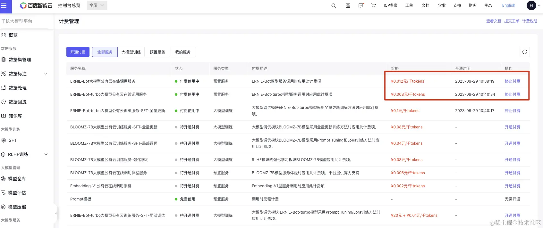Terminate billing for ERNIE-Bot-turbo SFT-全量更新
Screen dimensions: 543x228
pyautogui.click(x=513, y=111)
